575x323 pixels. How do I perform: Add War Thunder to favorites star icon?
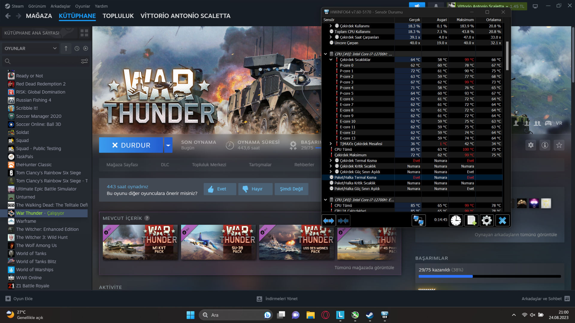pos(559,145)
